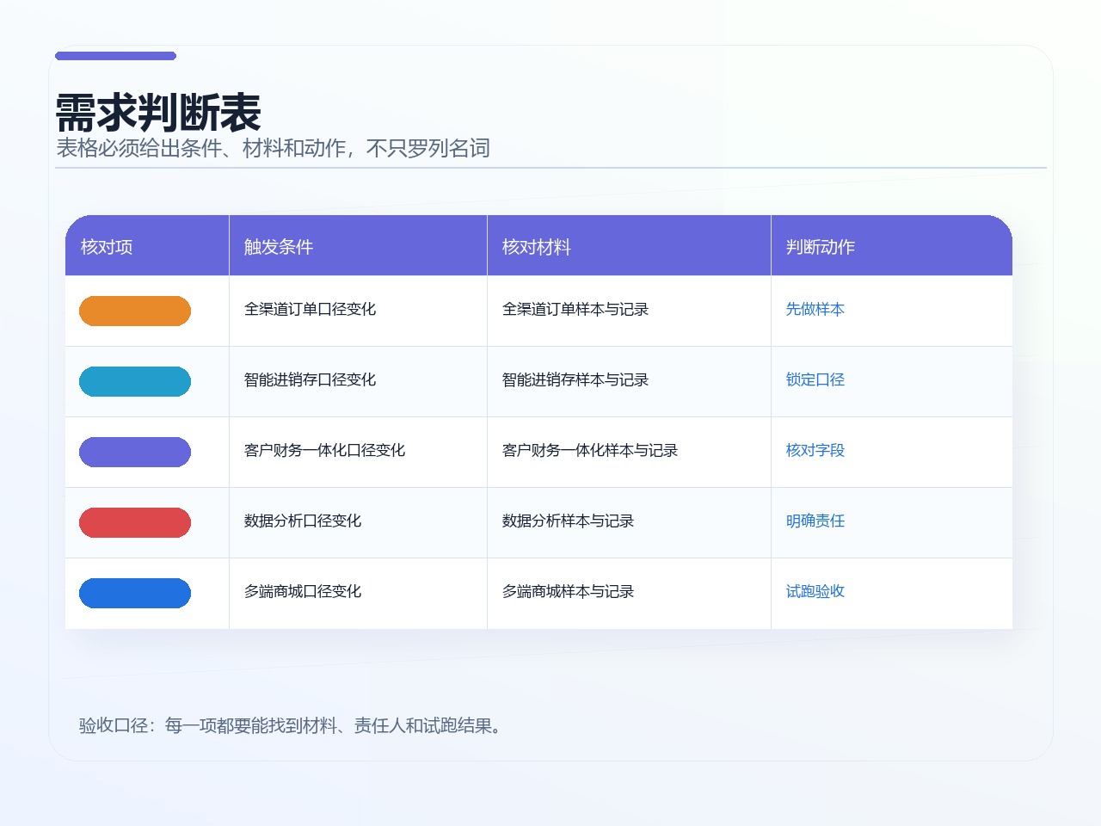The width and height of the screenshot is (1101, 826).
Task: Open the 核对字段 link
Action: (815, 450)
